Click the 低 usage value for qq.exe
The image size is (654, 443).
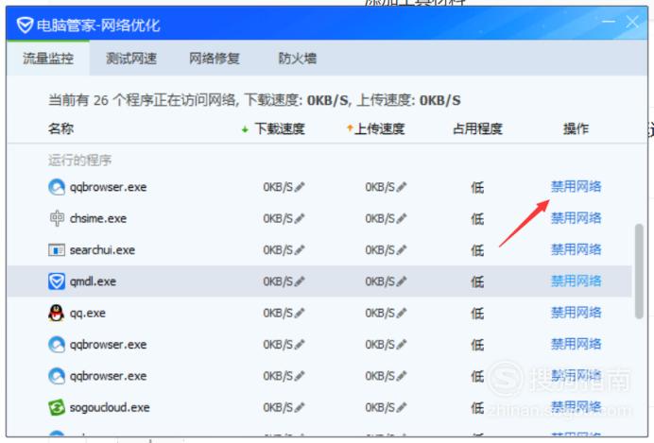477,314
